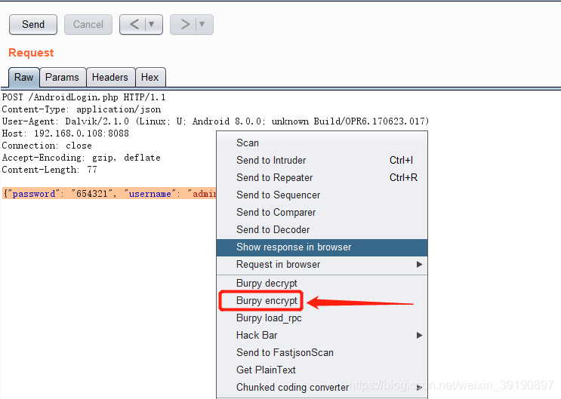Image resolution: width=561 pixels, height=399 pixels.
Task: Click the Content-Type: application/json header
Action: tap(82, 109)
